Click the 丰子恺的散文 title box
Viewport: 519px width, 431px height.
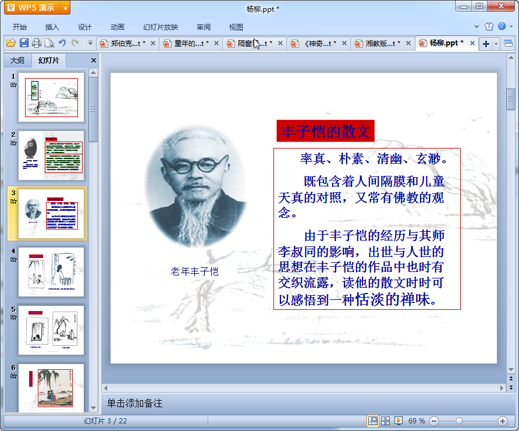pyautogui.click(x=326, y=131)
